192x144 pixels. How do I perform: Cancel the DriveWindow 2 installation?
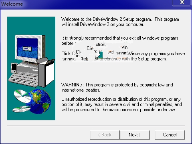click(x=170, y=135)
